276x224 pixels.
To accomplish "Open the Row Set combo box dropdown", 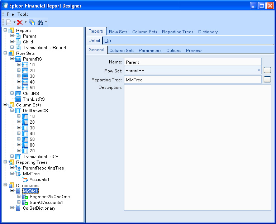I will tap(259, 70).
